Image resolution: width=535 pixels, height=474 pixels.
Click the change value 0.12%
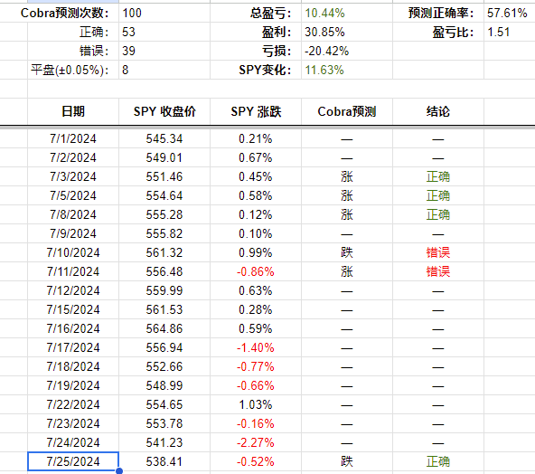256,214
